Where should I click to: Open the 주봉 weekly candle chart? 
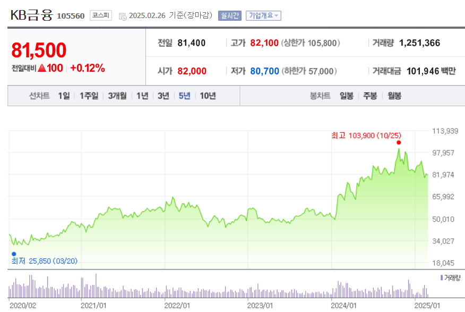pyautogui.click(x=370, y=96)
